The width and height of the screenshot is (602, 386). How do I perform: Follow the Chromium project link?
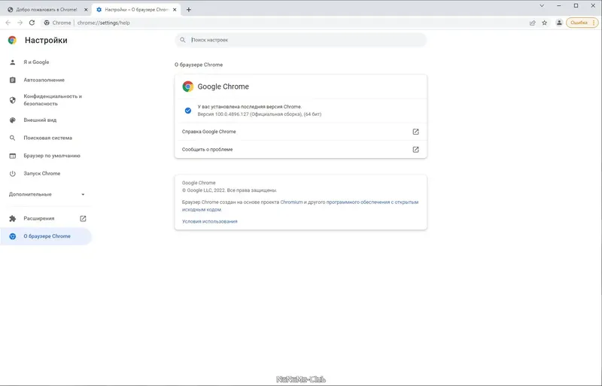click(x=291, y=202)
